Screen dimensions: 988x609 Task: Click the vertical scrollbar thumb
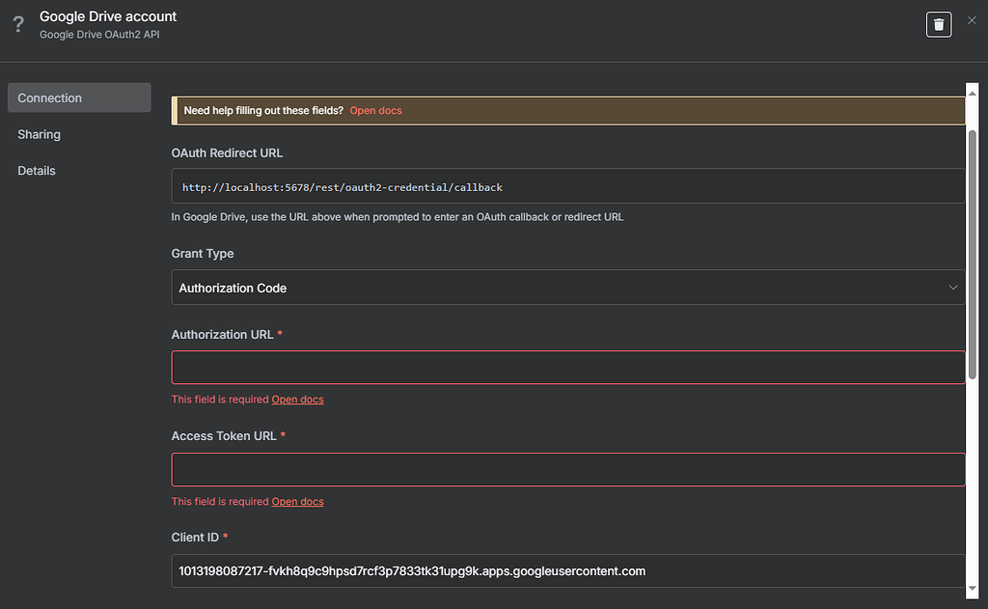tap(973, 251)
